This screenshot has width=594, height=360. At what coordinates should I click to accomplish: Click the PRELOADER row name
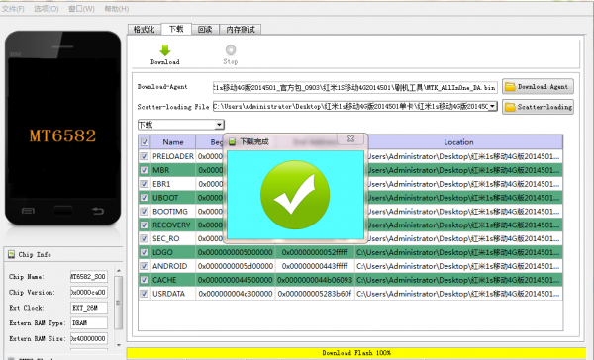172,156
